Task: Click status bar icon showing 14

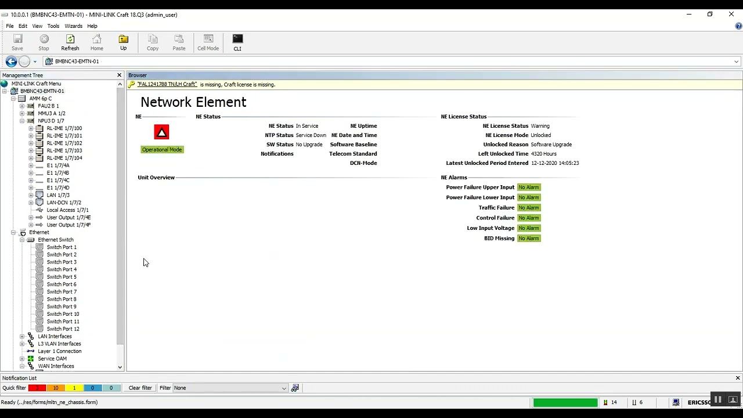Action: [605, 402]
